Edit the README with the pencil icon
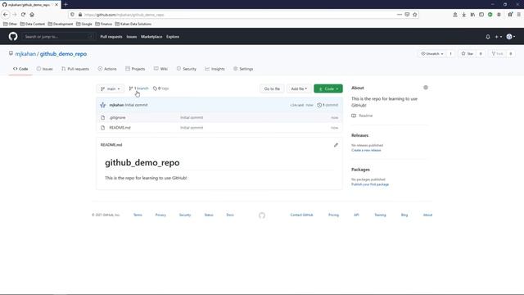524x295 pixels. [336, 145]
